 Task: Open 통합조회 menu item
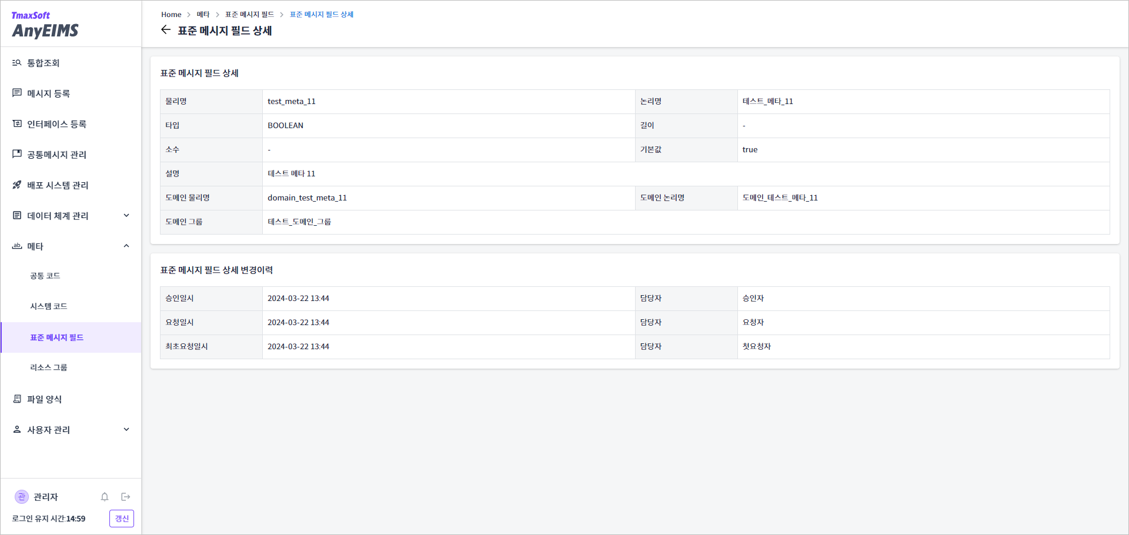click(71, 63)
